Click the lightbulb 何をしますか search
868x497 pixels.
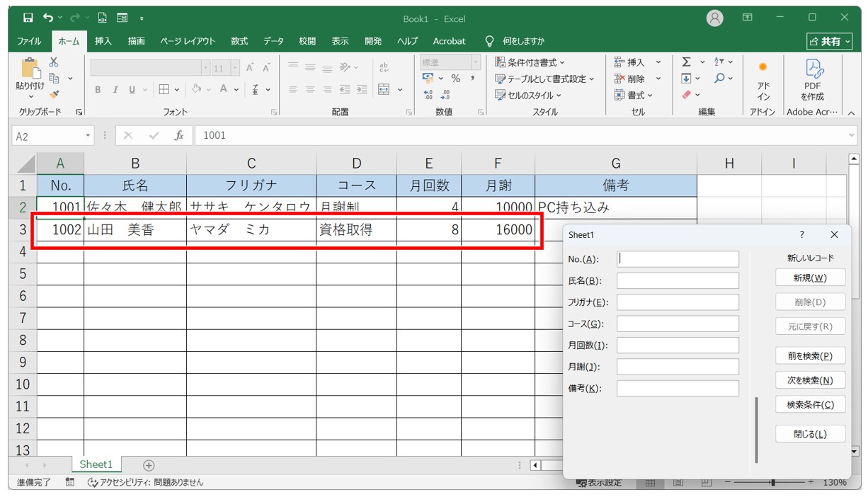tap(514, 41)
